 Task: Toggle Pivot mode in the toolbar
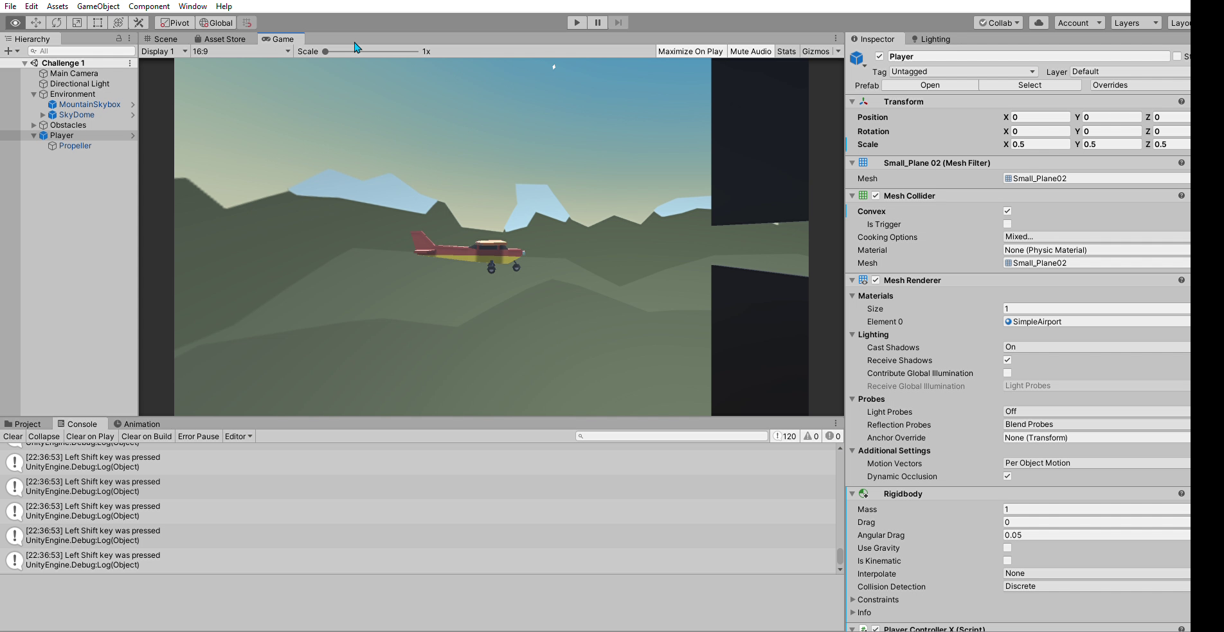point(174,22)
